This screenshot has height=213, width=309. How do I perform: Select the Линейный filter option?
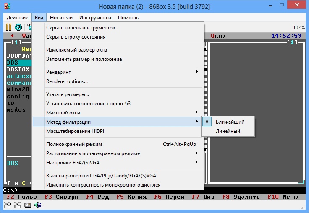[228, 131]
